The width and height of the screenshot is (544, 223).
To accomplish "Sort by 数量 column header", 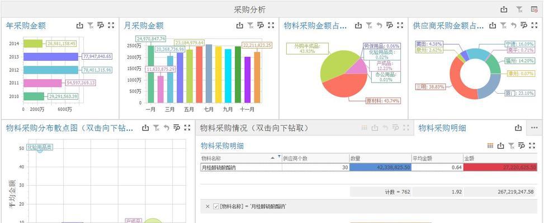I will point(380,158).
